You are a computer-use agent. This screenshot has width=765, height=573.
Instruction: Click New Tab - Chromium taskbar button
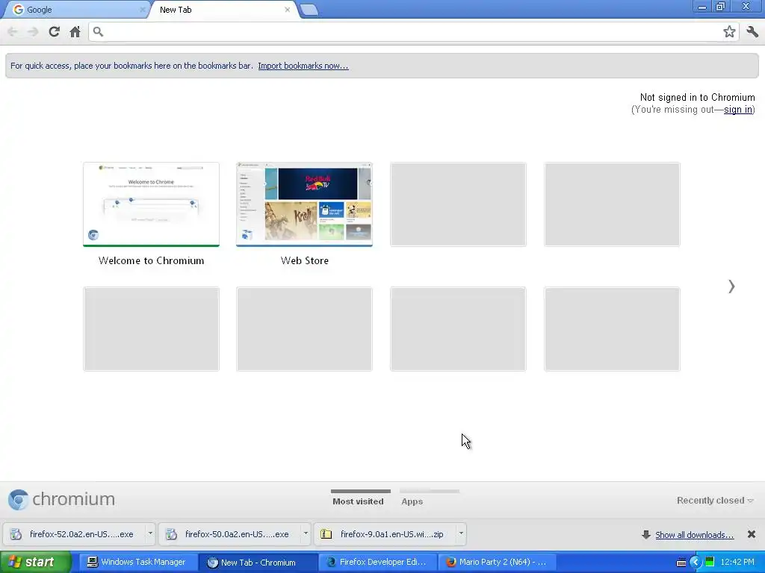pyautogui.click(x=258, y=563)
